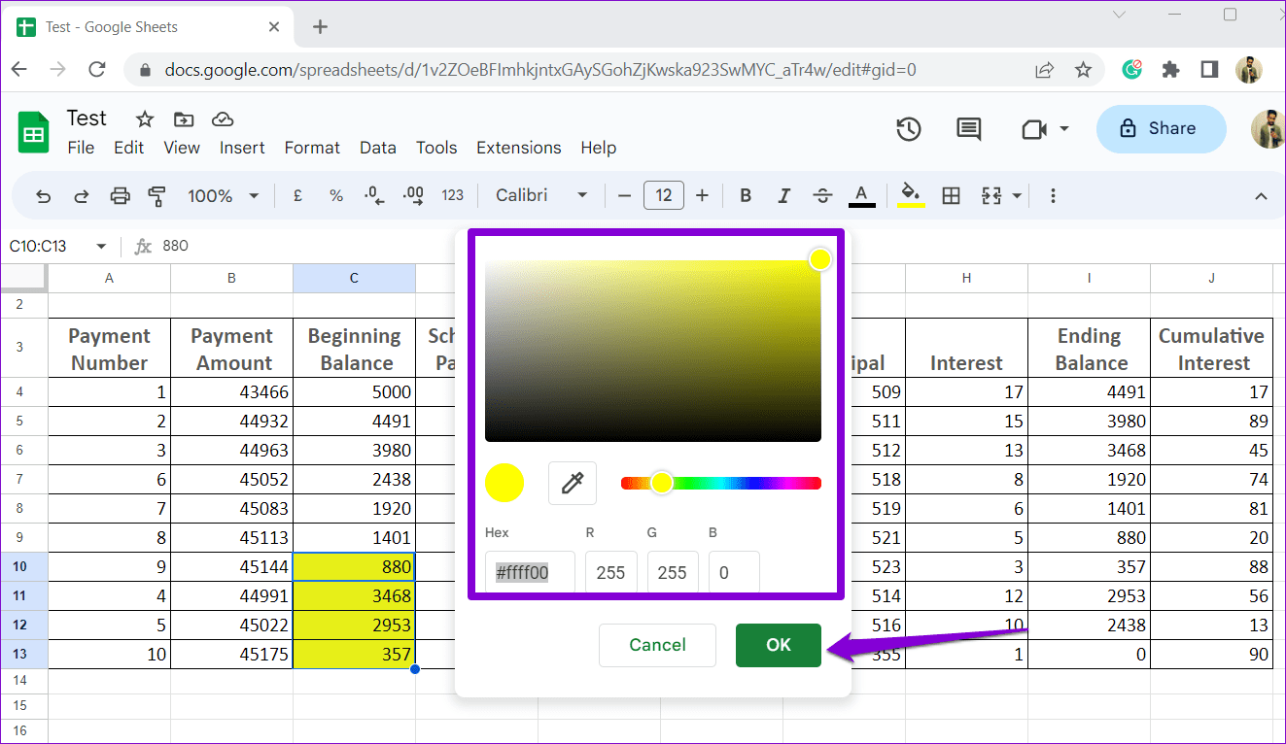Click the Redo arrow in the toolbar

[x=82, y=196]
